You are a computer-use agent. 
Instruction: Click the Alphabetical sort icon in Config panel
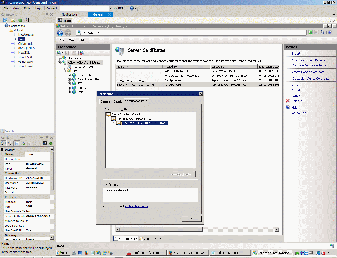[9, 143]
